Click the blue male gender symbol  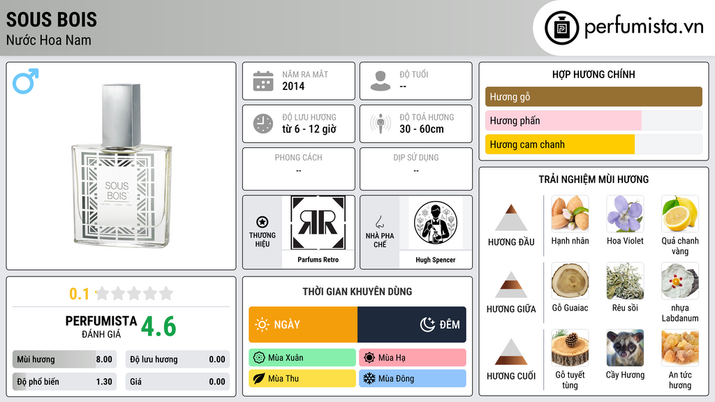click(x=26, y=81)
